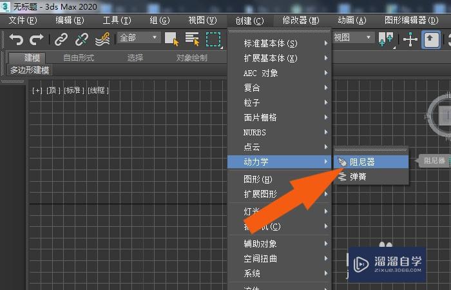This screenshot has height=290, width=451.
Task: Expand the 点云 submenu
Action: click(x=279, y=147)
